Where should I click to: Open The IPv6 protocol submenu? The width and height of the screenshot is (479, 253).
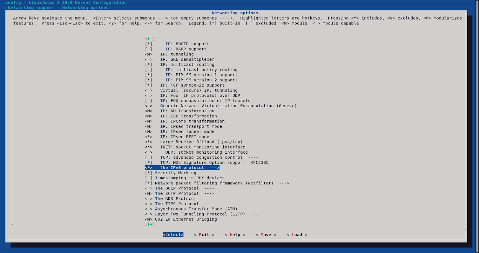(x=182, y=168)
